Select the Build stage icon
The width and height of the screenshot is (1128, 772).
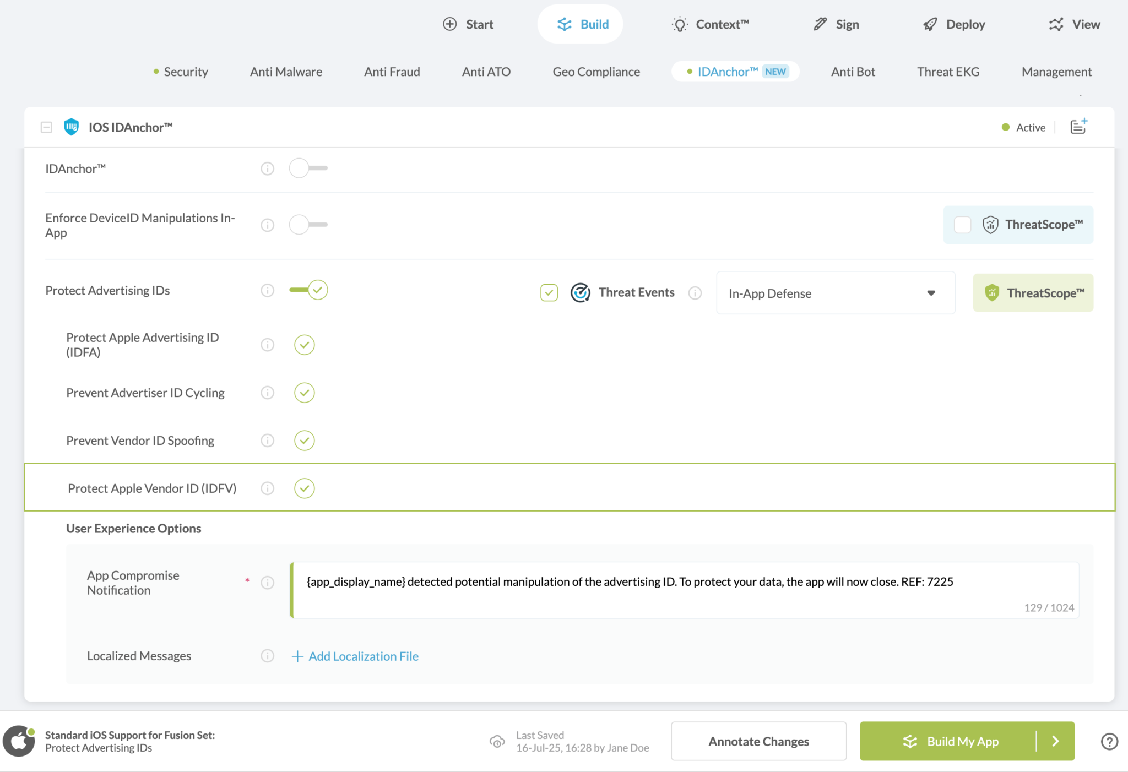pyautogui.click(x=563, y=24)
